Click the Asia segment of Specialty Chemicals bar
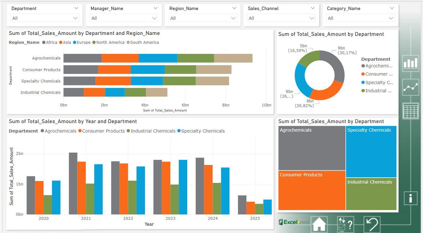423x233 pixels. tap(113, 81)
